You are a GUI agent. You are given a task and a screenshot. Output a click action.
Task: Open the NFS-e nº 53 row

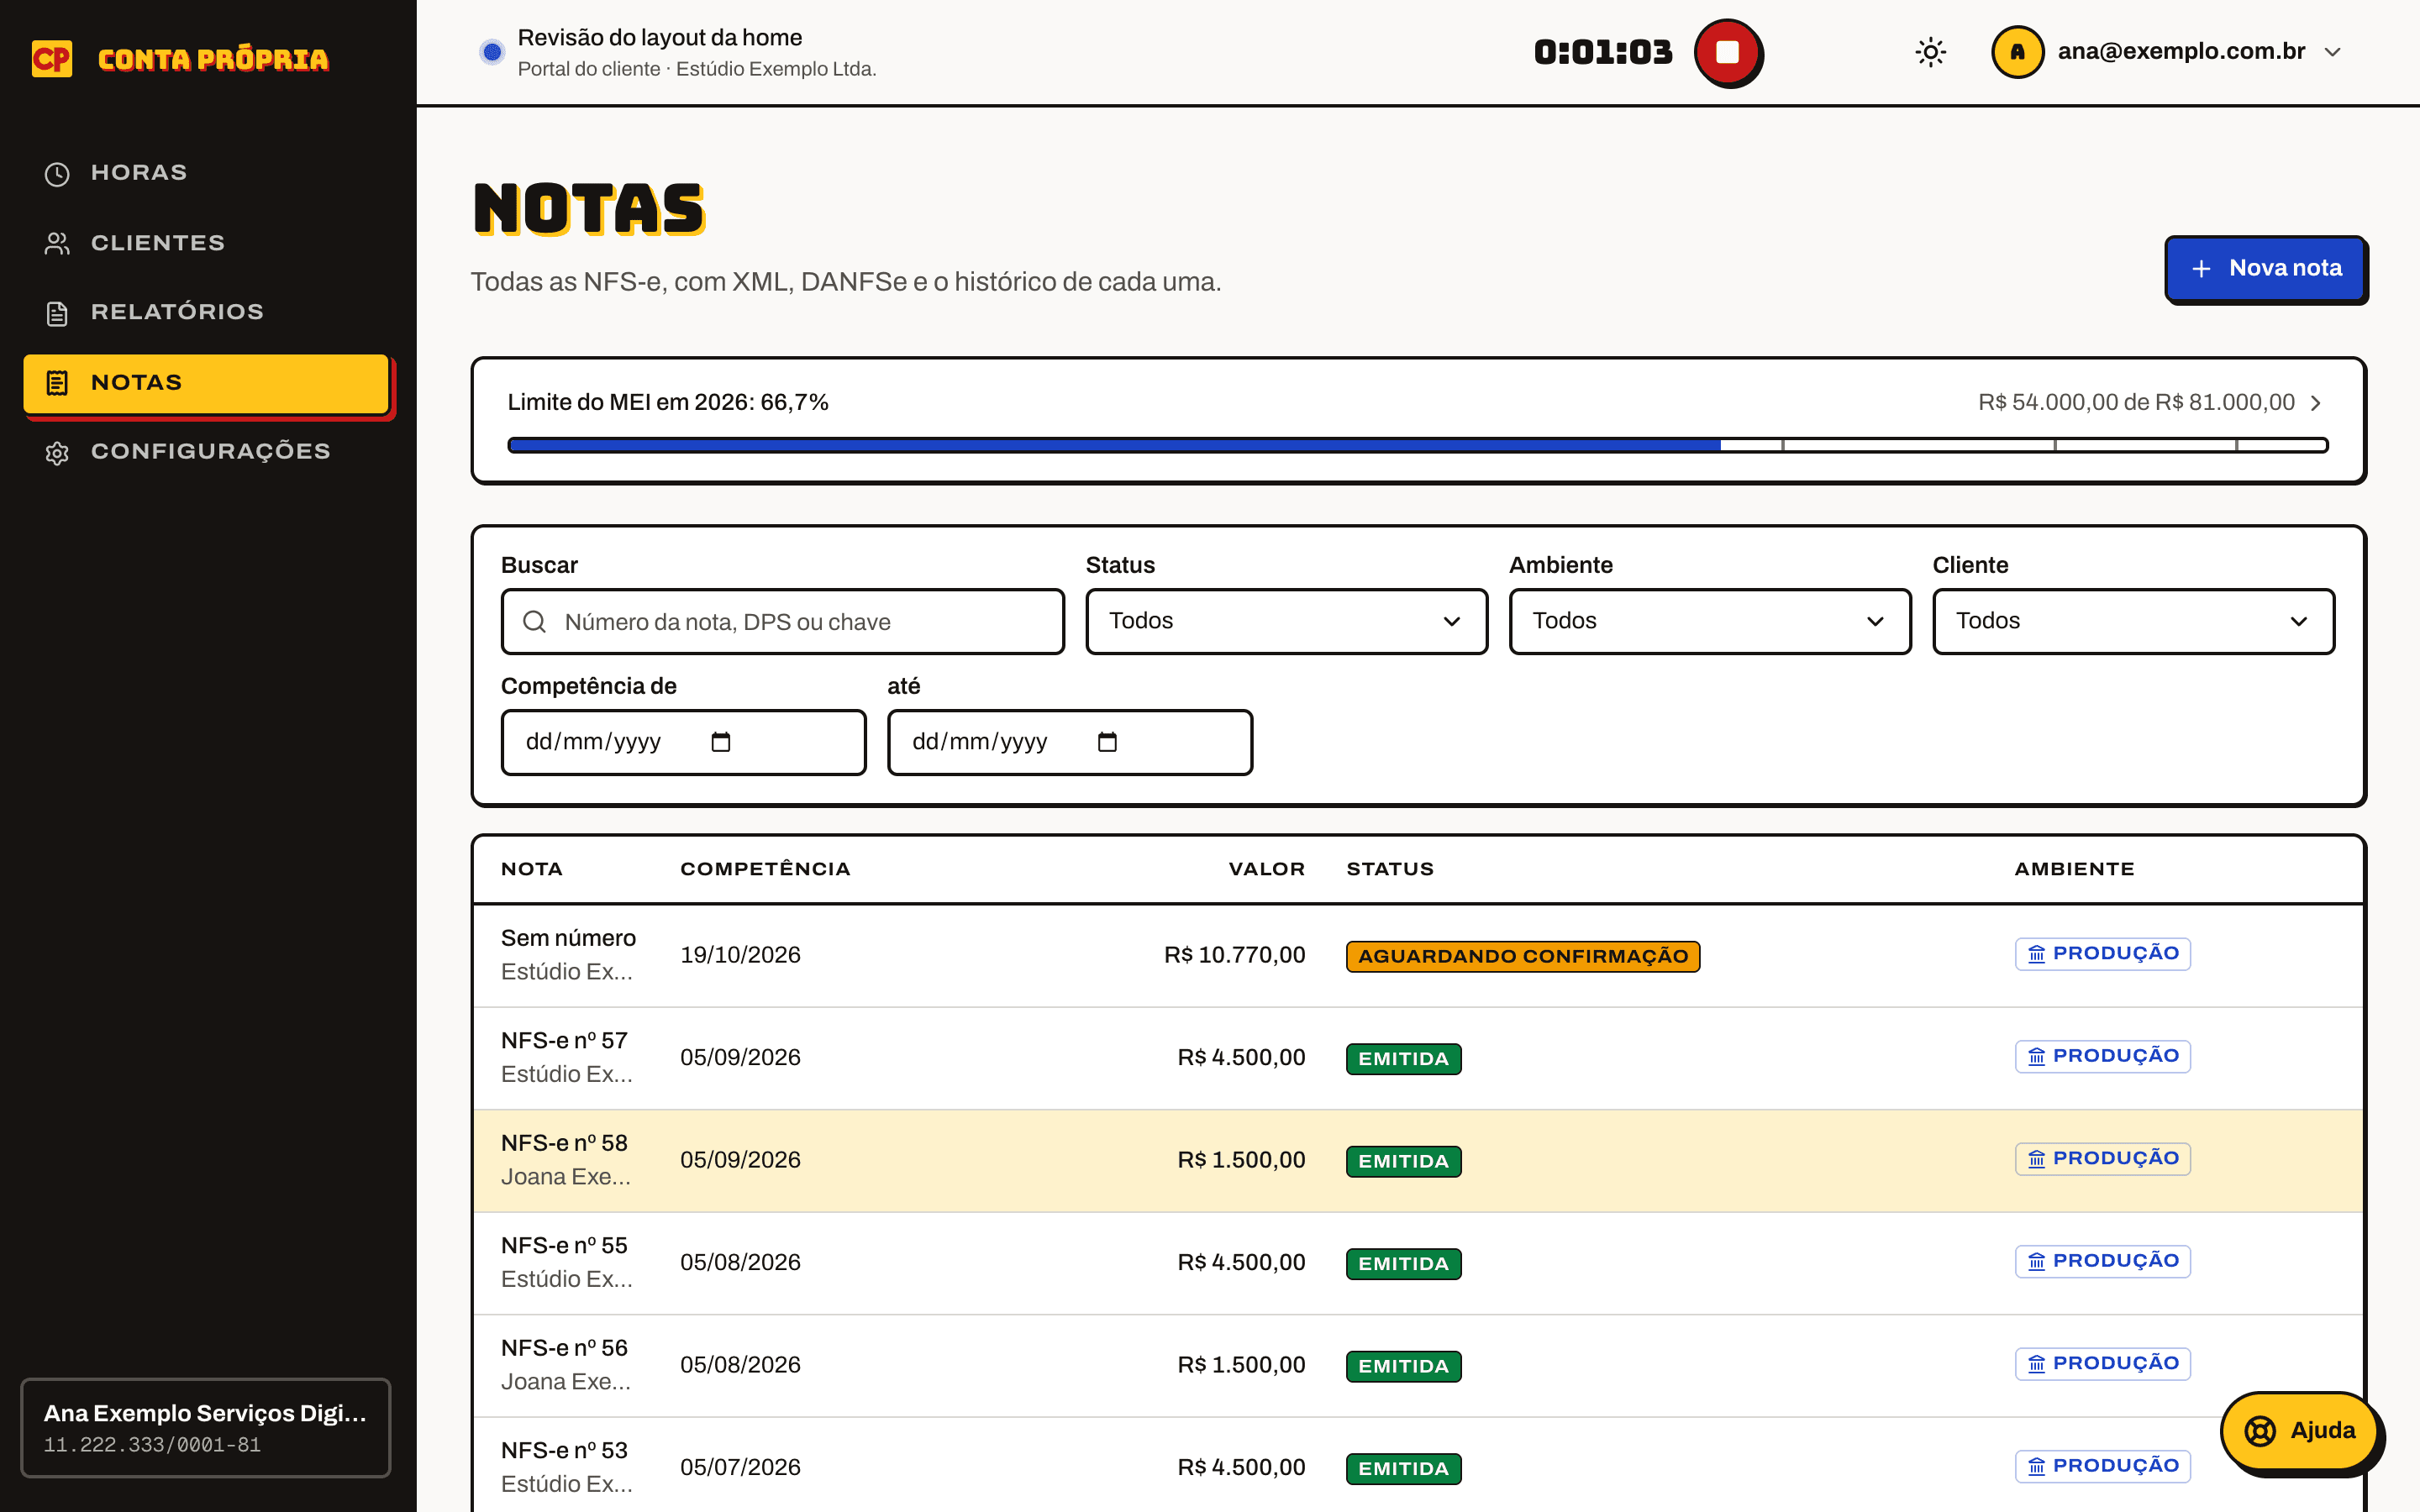tap(1418, 1466)
